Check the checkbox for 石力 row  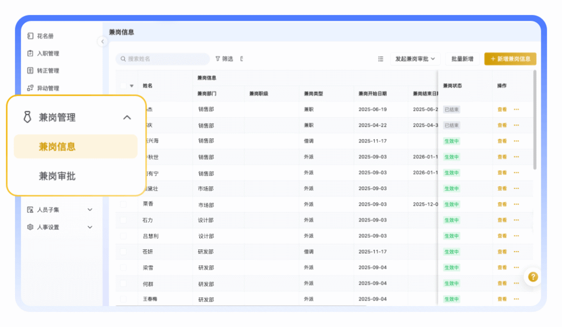123,220
